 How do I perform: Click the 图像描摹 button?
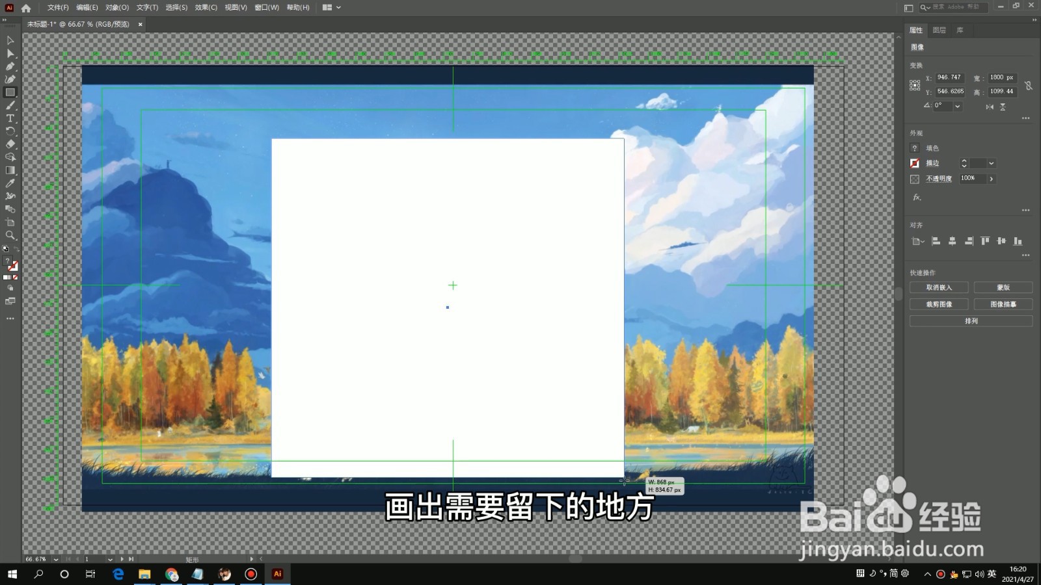1003,304
